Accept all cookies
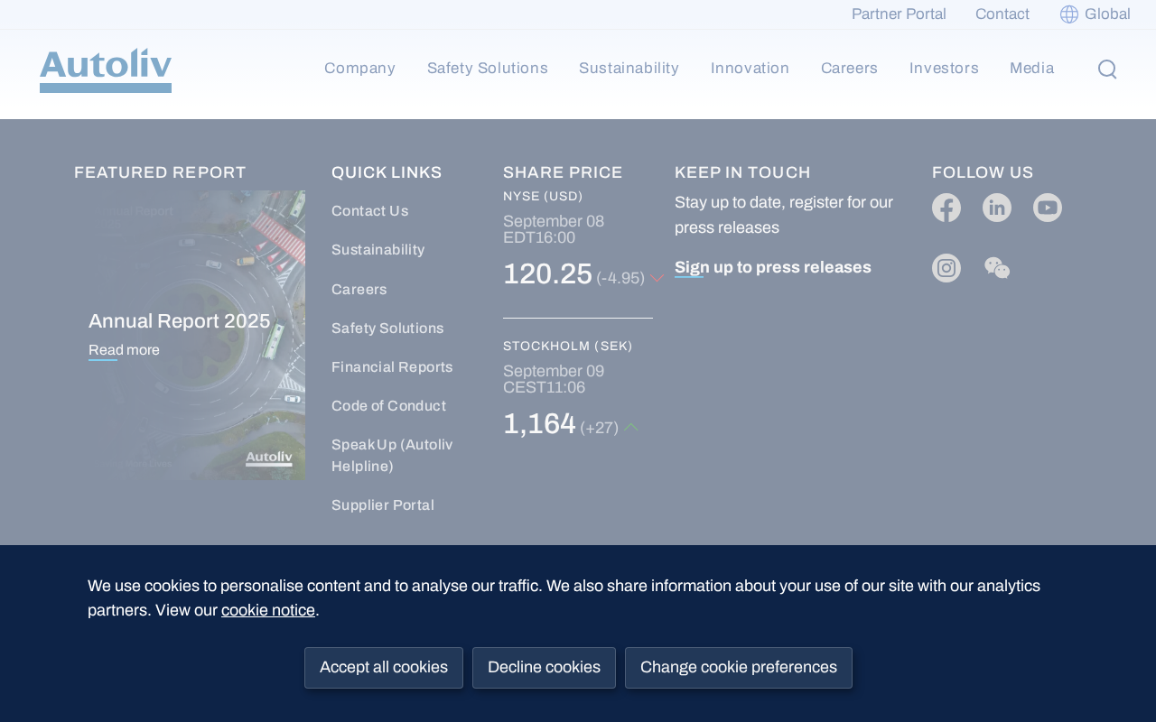 [384, 668]
